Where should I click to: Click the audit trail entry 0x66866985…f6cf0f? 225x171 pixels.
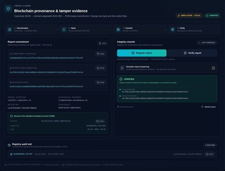pos(23,154)
